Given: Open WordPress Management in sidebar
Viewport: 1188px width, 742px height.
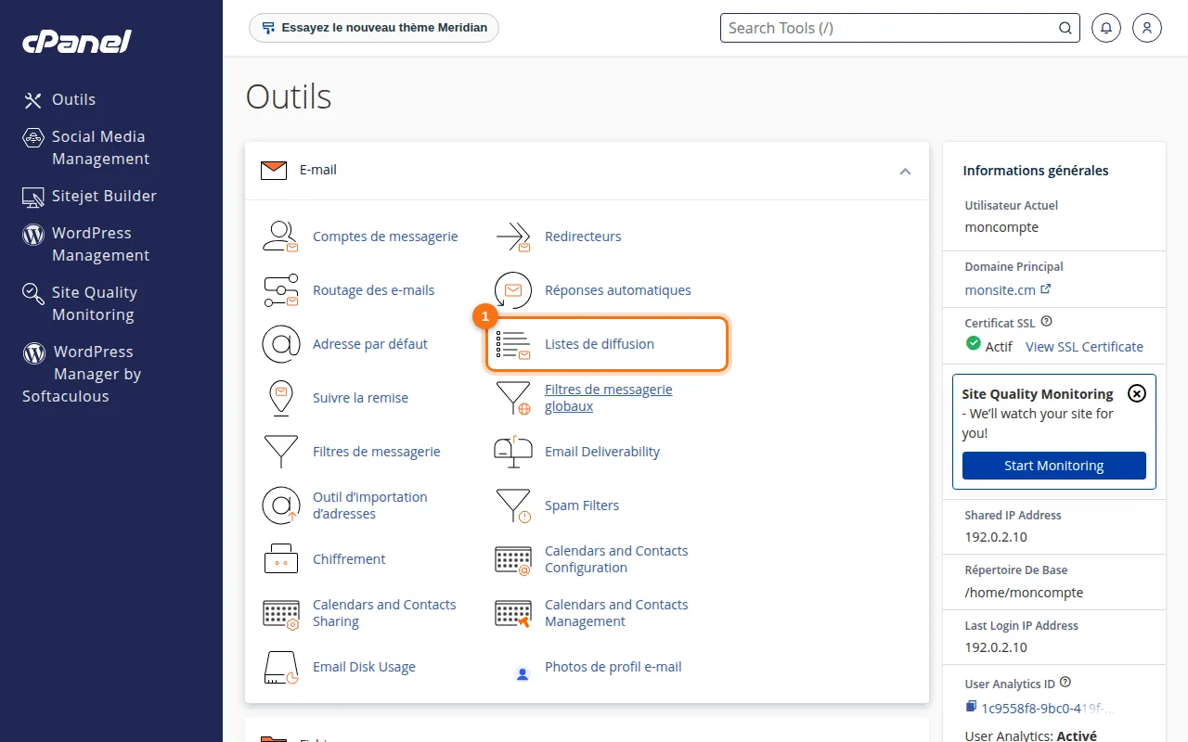Looking at the screenshot, I should coord(86,244).
